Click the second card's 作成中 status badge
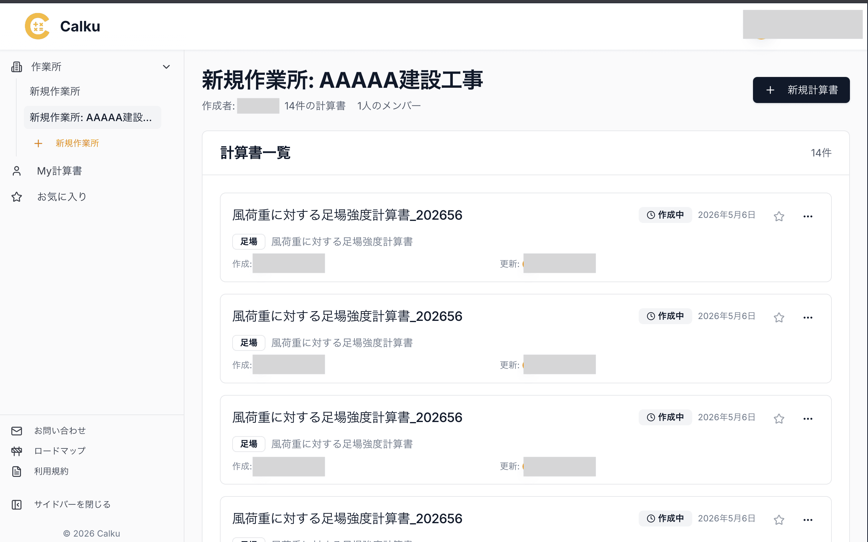 tap(665, 316)
